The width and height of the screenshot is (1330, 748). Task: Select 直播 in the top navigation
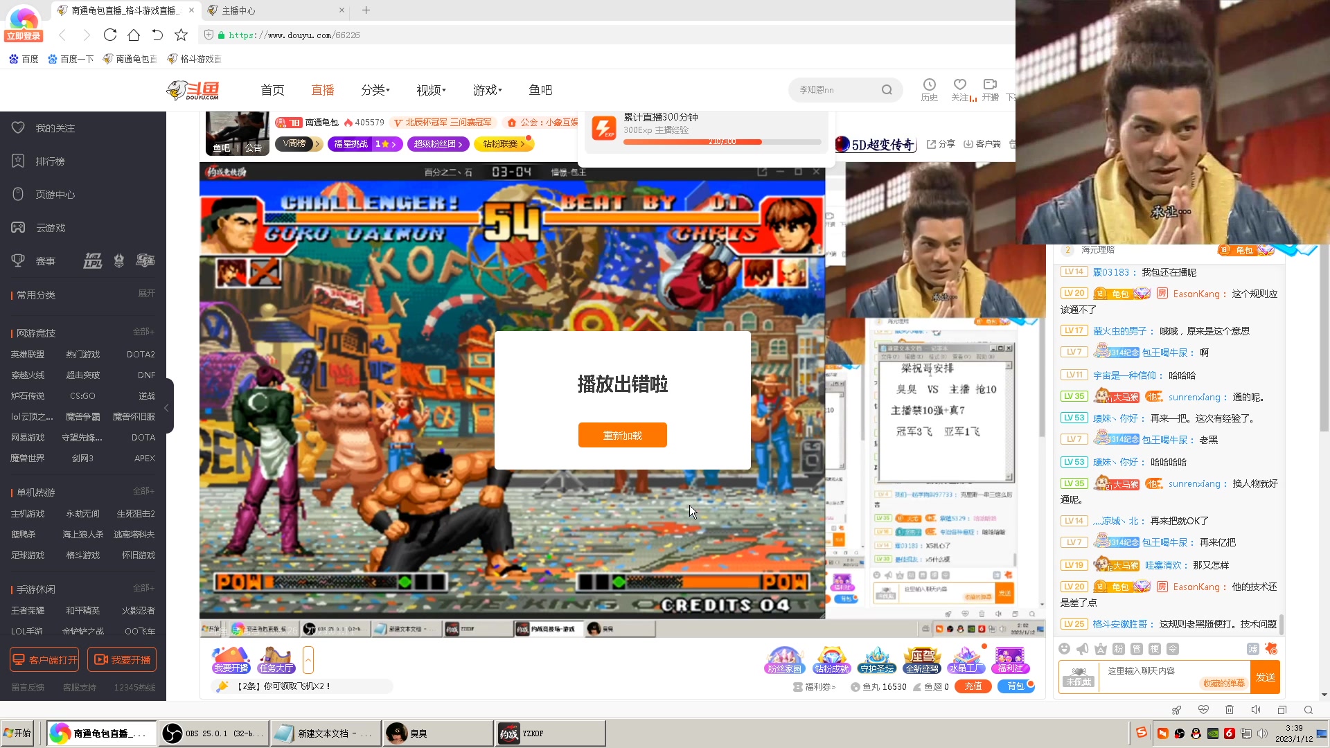(x=322, y=90)
